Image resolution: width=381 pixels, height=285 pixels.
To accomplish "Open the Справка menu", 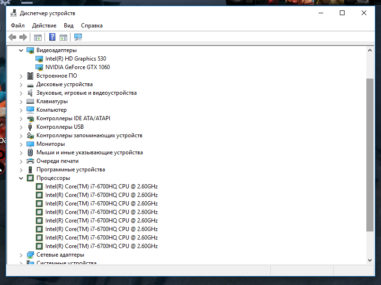I will [x=91, y=26].
